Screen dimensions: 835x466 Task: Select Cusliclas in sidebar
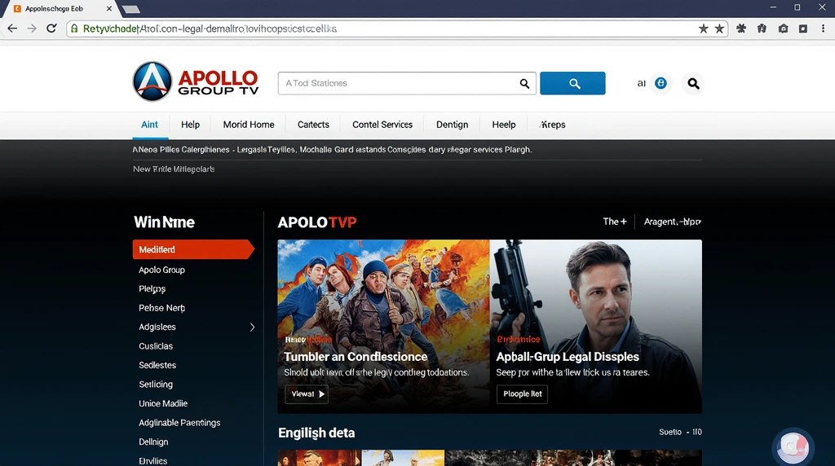click(x=156, y=346)
